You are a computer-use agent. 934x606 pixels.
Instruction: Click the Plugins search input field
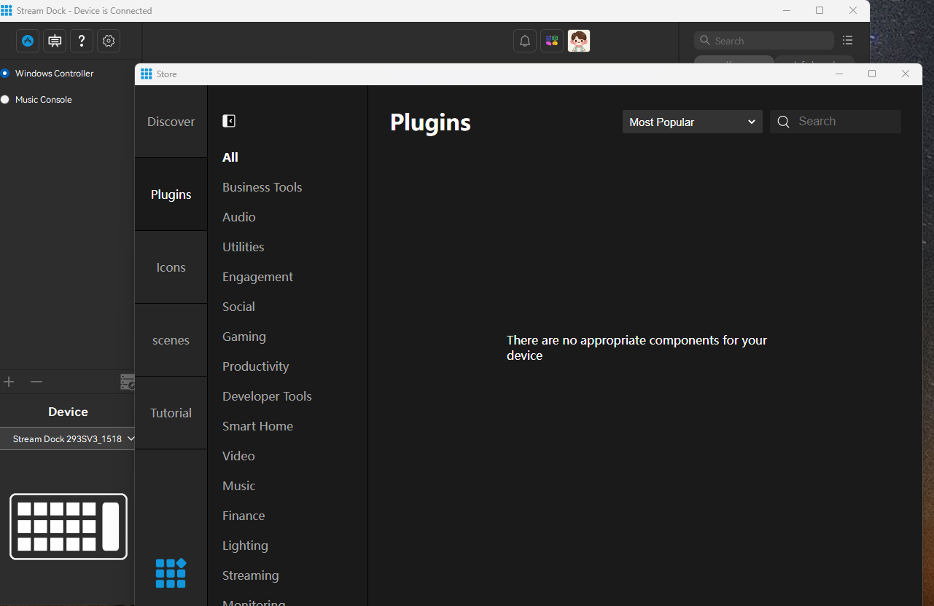click(x=846, y=122)
